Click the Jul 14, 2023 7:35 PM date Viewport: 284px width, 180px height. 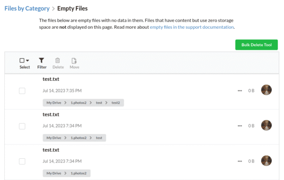pyautogui.click(x=62, y=91)
